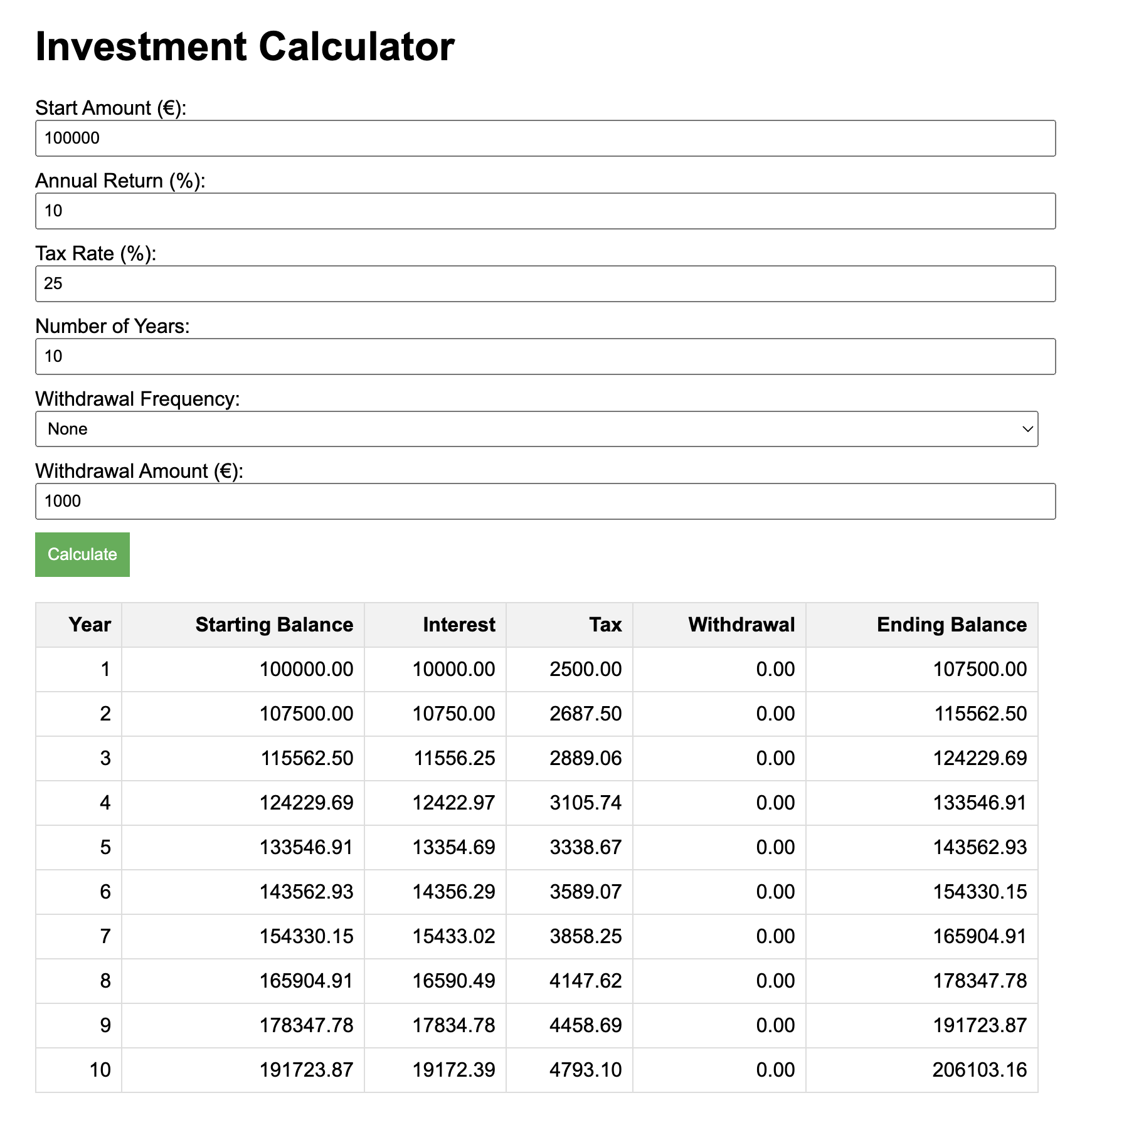Click the Ending Balance column header
Viewport: 1129px width, 1130px height.
coord(951,625)
